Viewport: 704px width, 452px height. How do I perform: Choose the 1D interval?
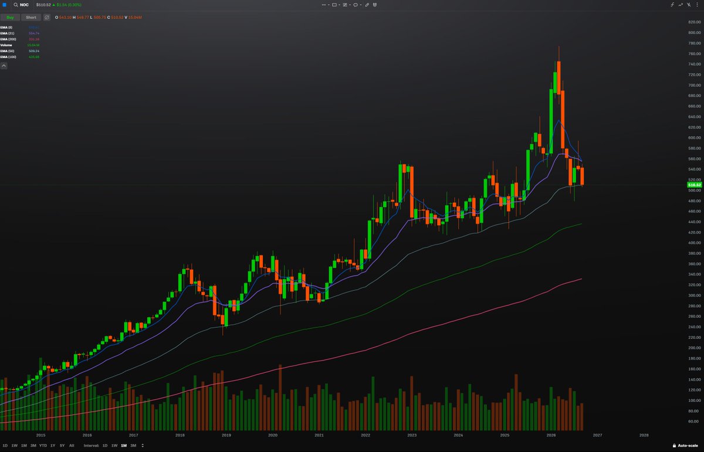pyautogui.click(x=105, y=446)
